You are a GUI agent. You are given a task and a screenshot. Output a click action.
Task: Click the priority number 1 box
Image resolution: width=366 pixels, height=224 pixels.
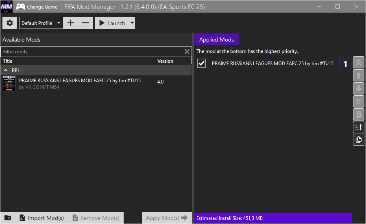[x=345, y=64]
